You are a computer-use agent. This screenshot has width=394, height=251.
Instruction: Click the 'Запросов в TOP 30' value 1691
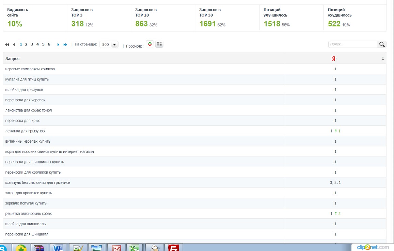(x=207, y=24)
